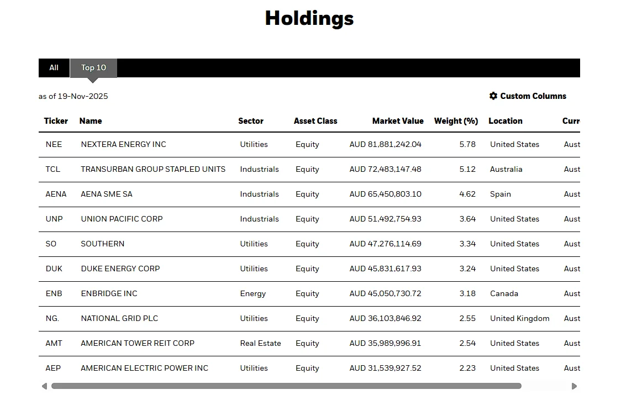This screenshot has height=400, width=621.
Task: Click the horizontal scrollbar thumb
Action: (286, 386)
